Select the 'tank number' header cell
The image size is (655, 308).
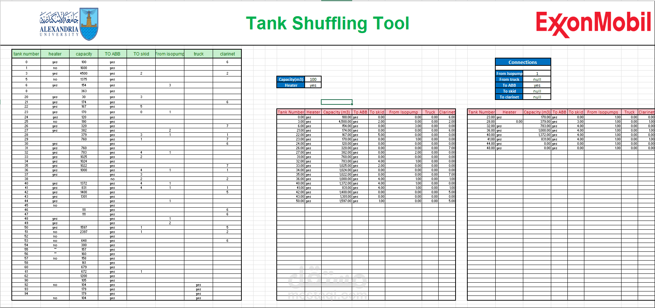(x=26, y=54)
